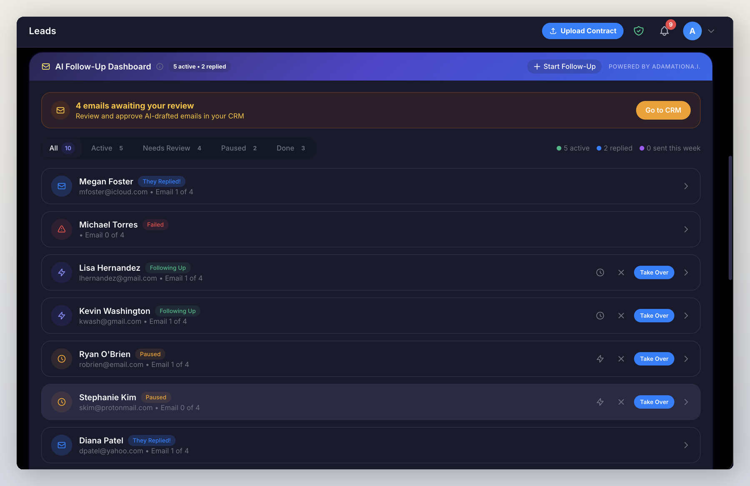Resume Ryan O'Brien with the lightning icon

(600, 359)
